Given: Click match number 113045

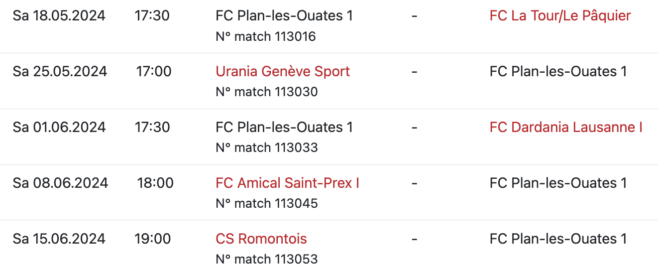Looking at the screenshot, I should [267, 204].
